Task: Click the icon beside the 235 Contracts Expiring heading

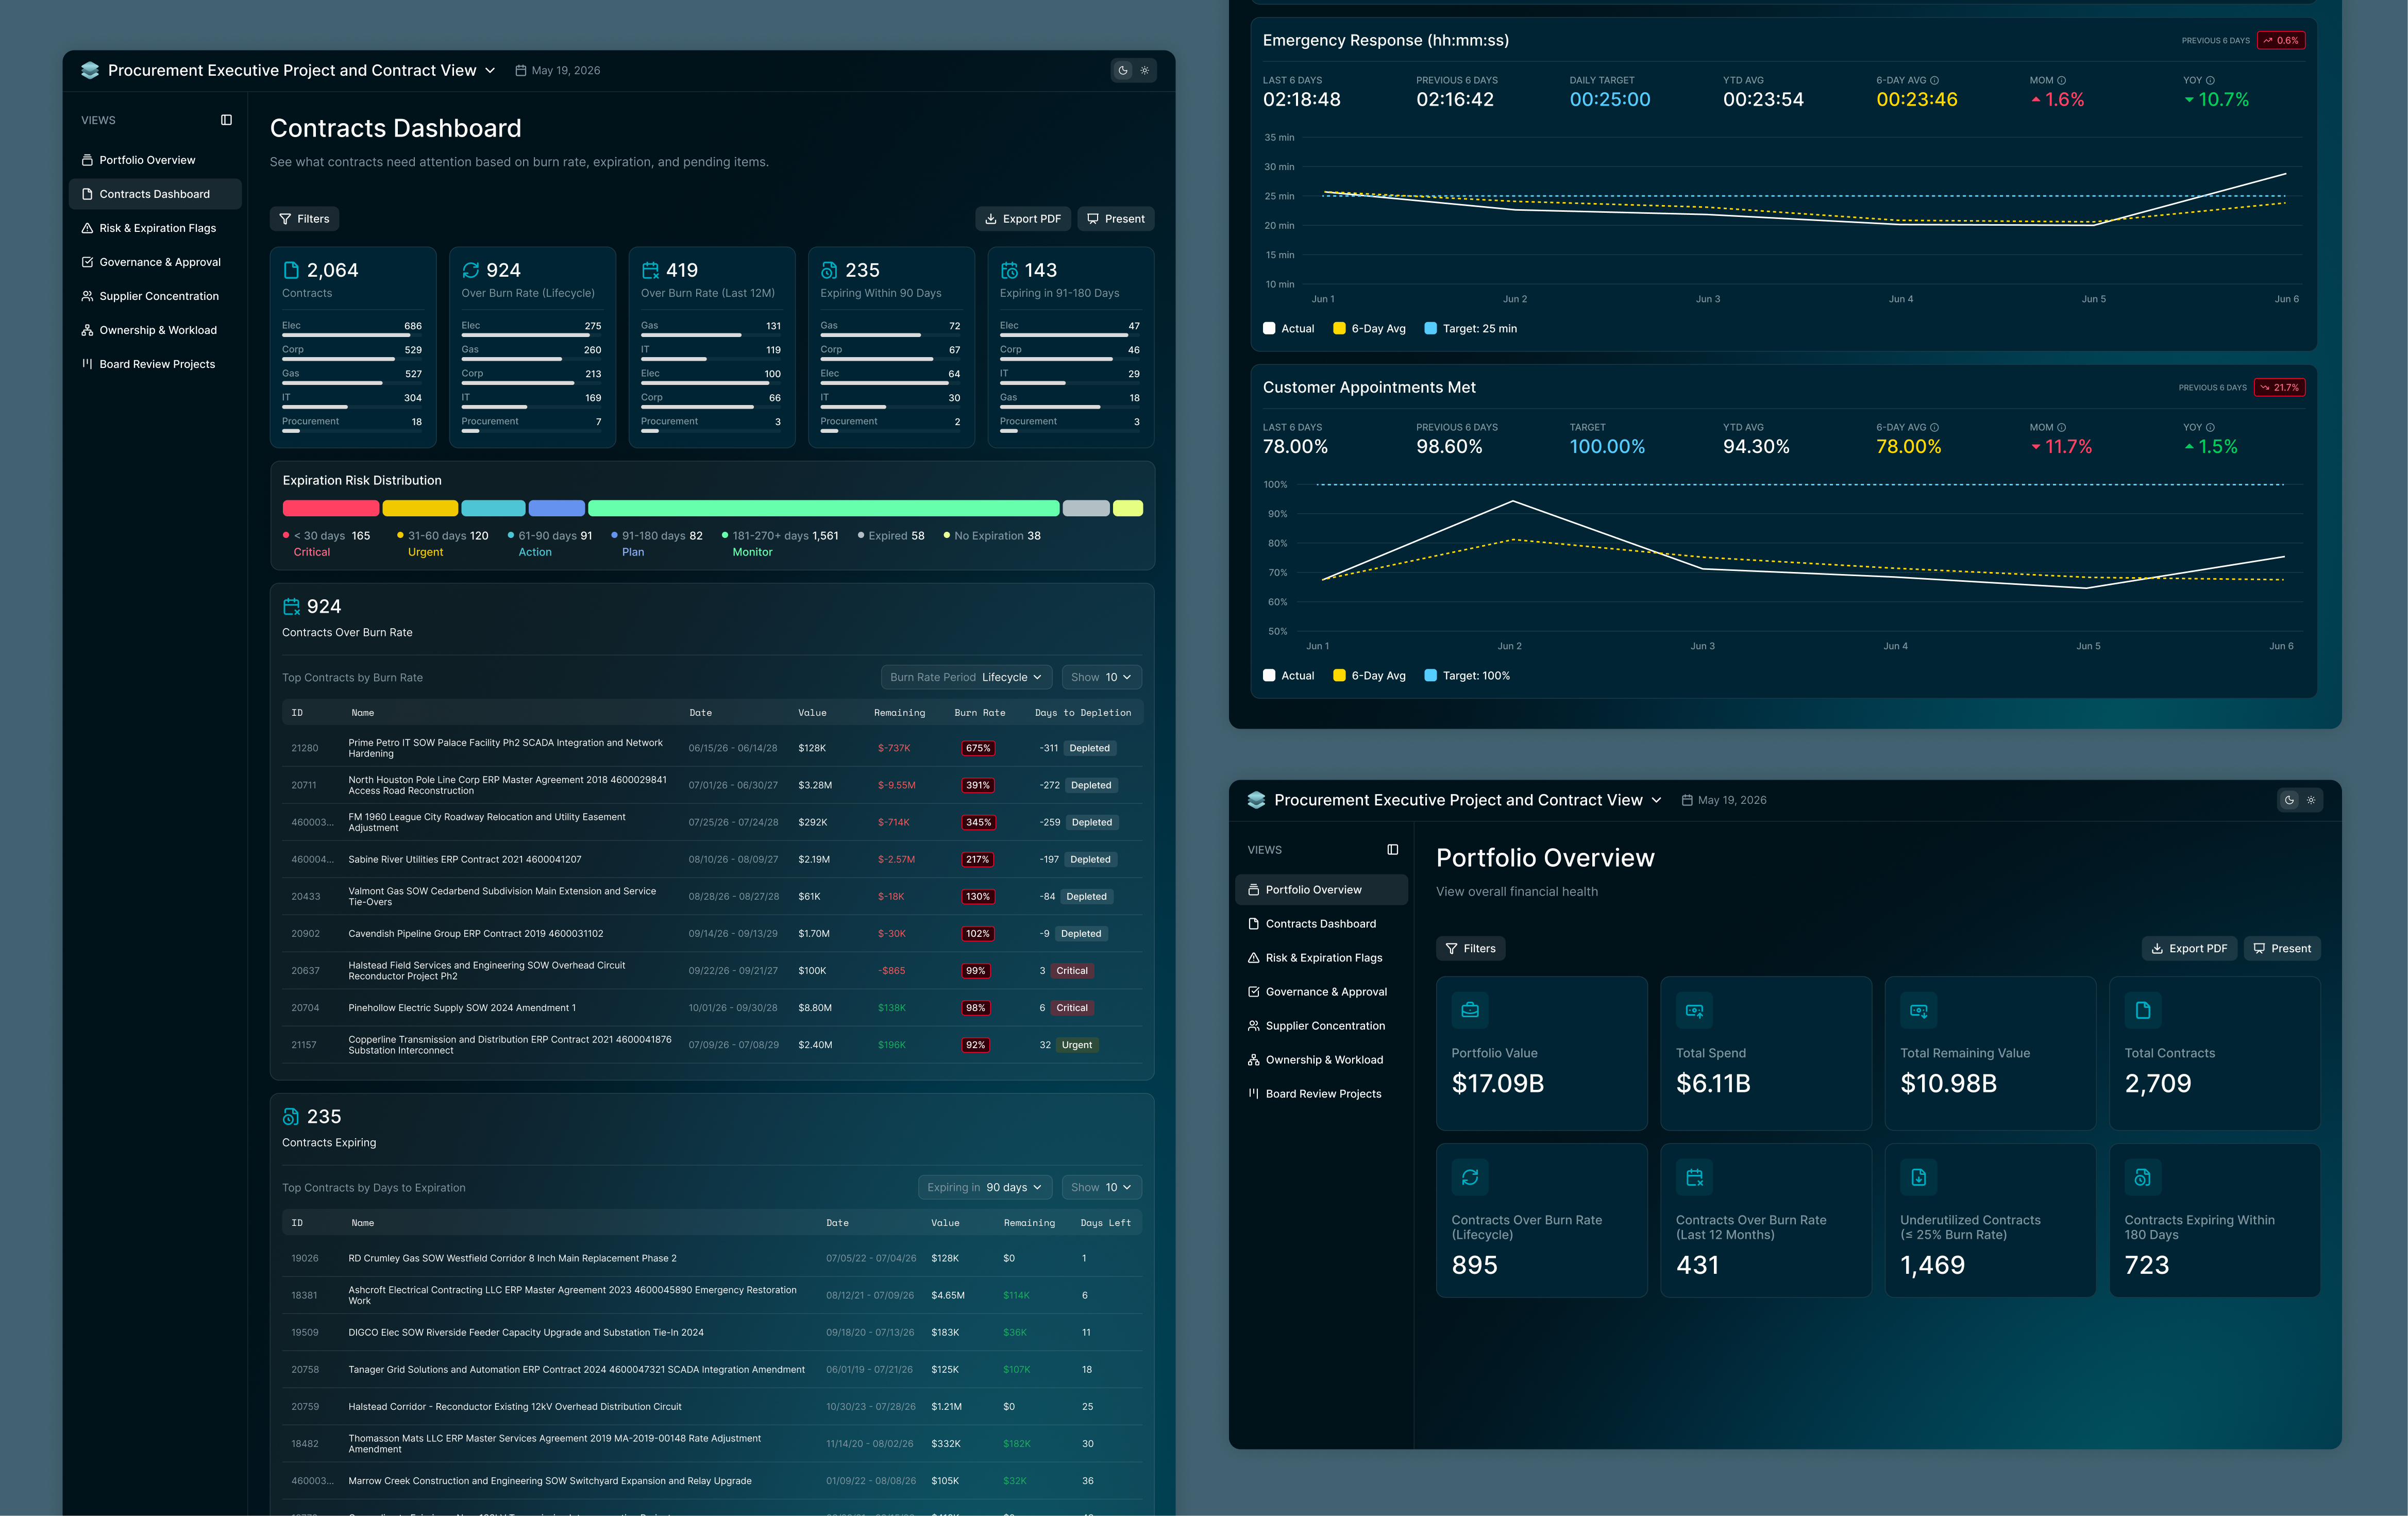Action: coord(291,1116)
